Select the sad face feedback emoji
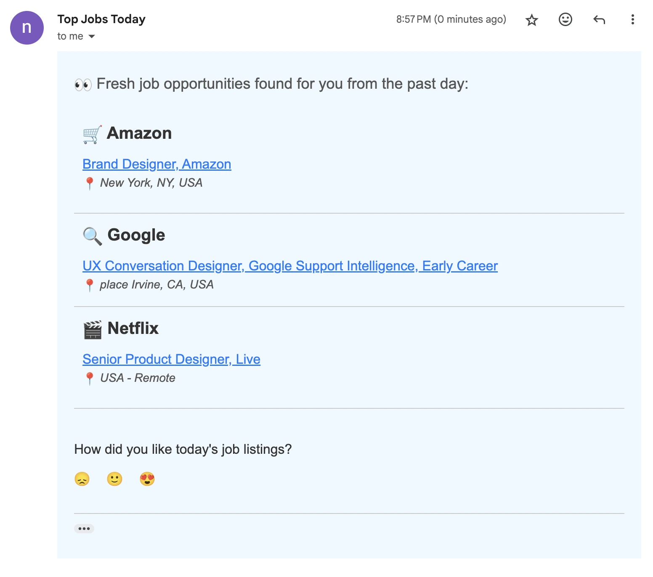653x577 pixels. [82, 479]
